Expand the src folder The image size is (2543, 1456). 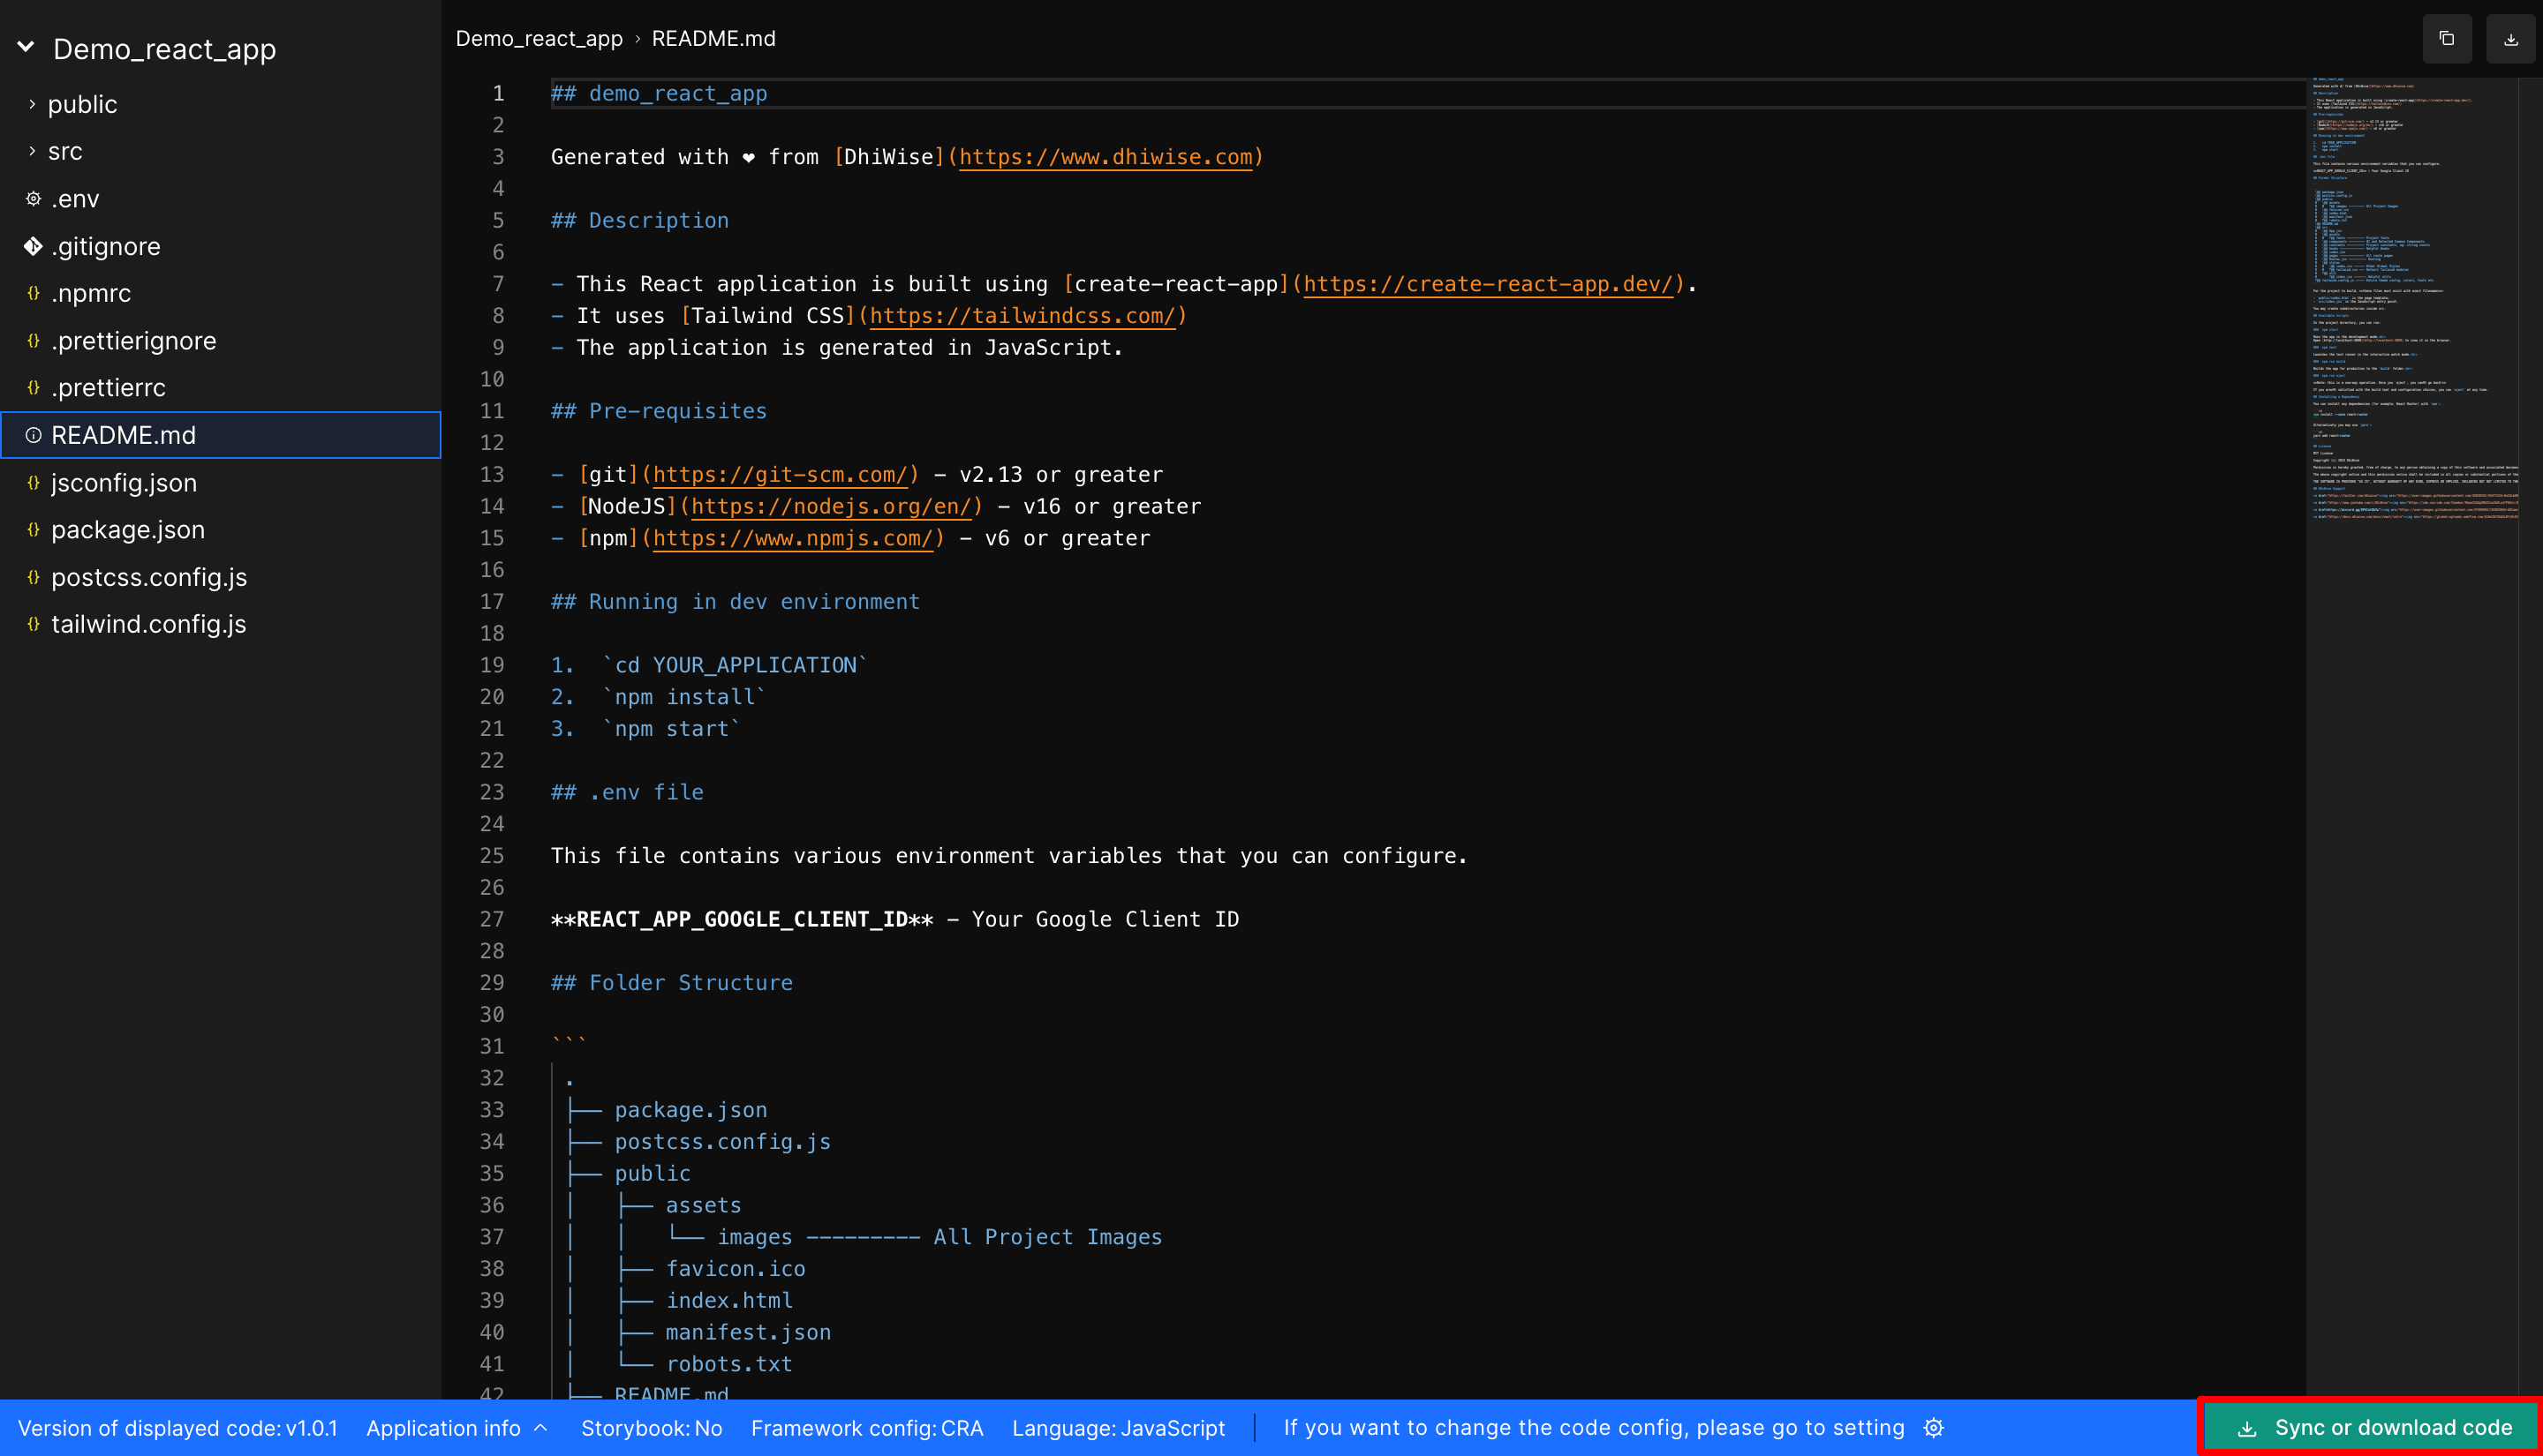pyautogui.click(x=33, y=151)
